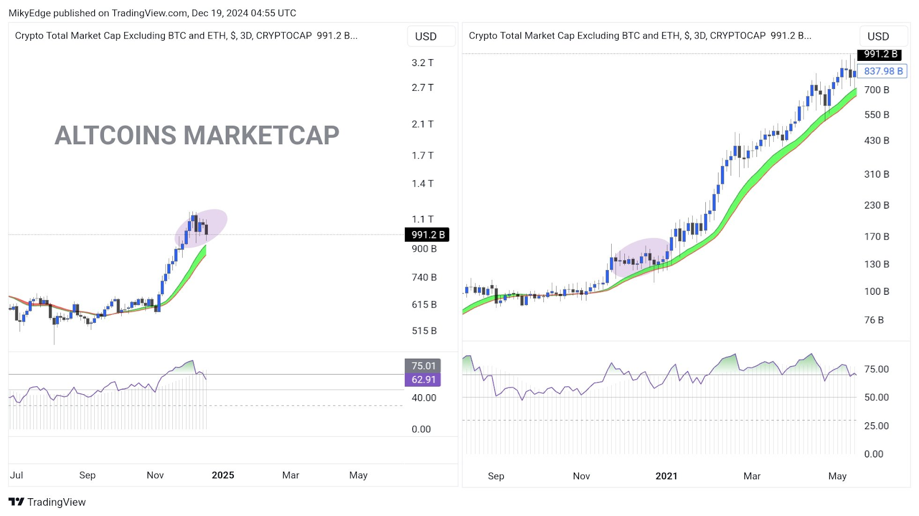Click the '550 B' price axis label
This screenshot has height=516, width=919.
point(877,115)
